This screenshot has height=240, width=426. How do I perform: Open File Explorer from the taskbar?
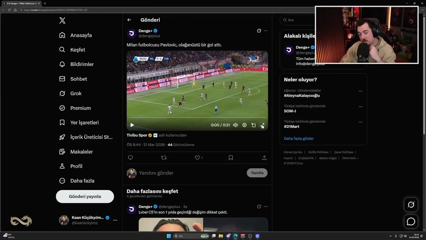pos(221,236)
